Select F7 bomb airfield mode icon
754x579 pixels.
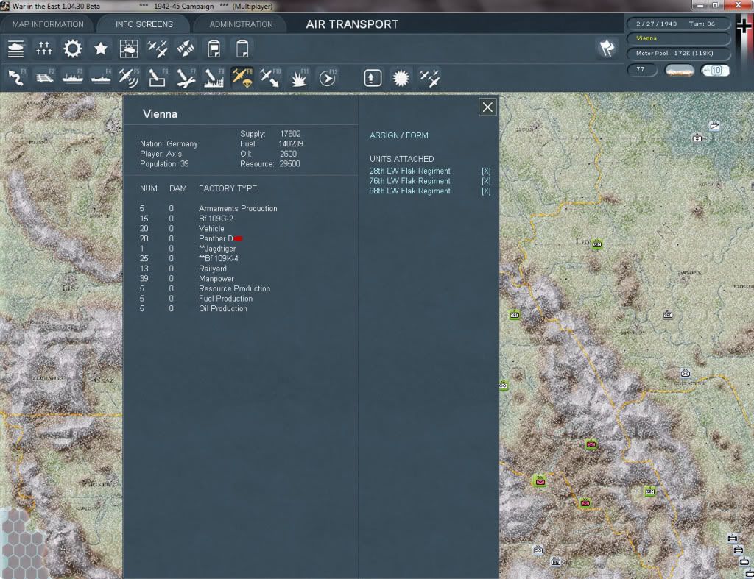[186, 77]
